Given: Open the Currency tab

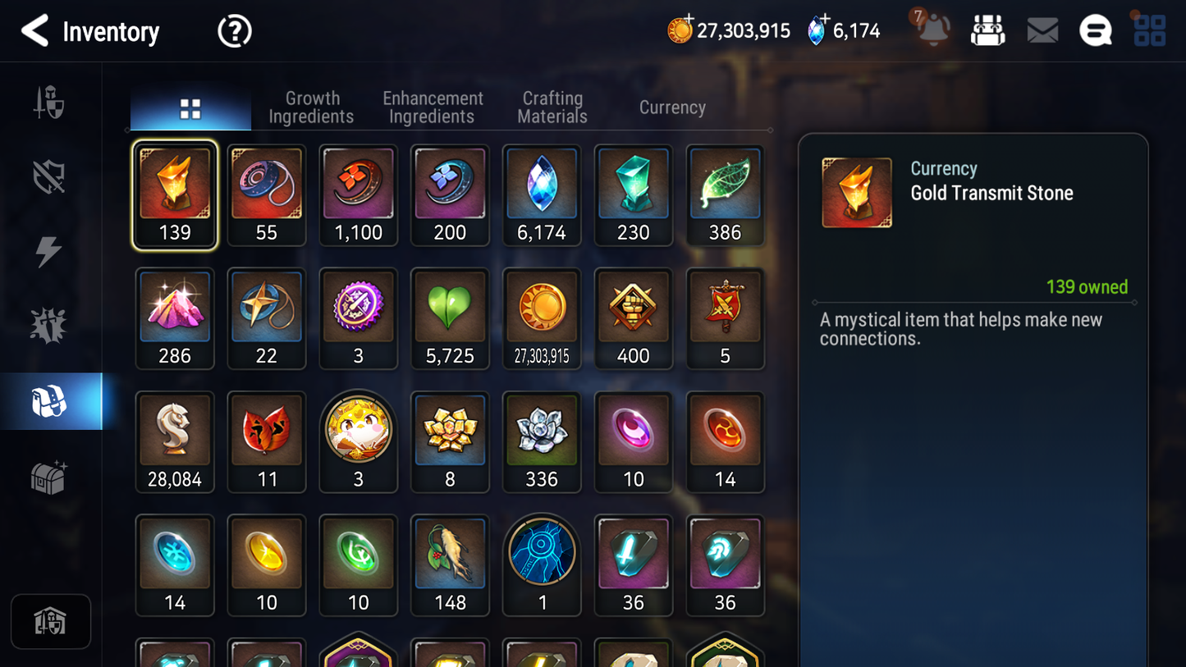Looking at the screenshot, I should pyautogui.click(x=672, y=107).
